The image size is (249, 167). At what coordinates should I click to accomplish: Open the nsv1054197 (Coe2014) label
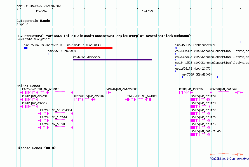(84, 45)
